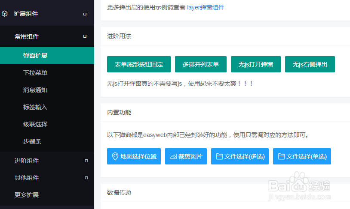Click folder icon on 文件选择(多选) button
The height and width of the screenshot is (209, 350).
(219, 156)
